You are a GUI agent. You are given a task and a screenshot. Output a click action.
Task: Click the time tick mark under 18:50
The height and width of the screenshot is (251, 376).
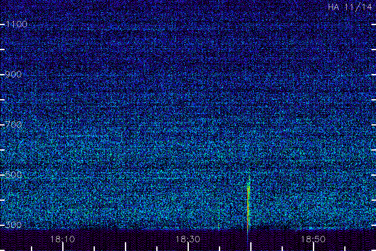313,247
